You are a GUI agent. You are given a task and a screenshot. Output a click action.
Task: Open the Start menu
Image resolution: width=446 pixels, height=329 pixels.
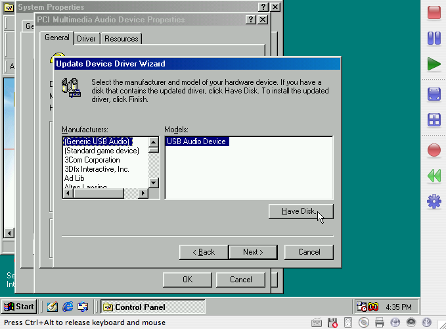(19, 307)
